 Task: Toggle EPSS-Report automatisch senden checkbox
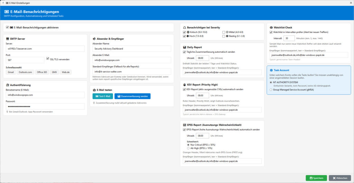click(184, 130)
